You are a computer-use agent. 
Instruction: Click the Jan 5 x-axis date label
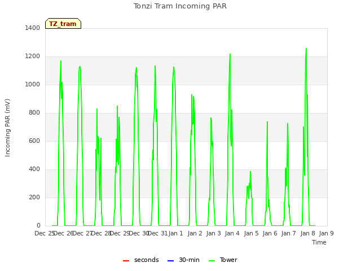point(251,233)
